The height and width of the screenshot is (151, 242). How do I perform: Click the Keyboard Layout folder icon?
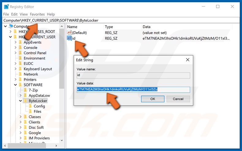20,69
